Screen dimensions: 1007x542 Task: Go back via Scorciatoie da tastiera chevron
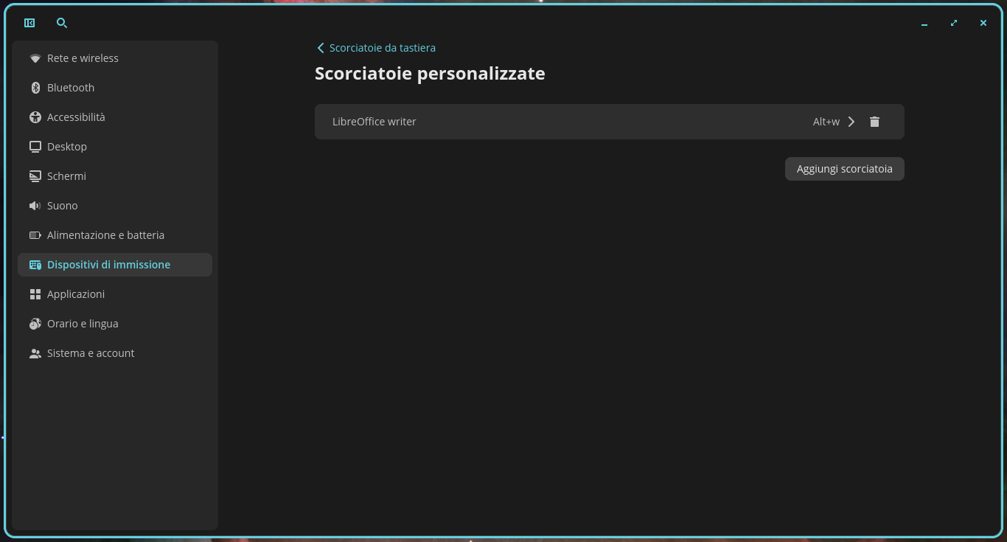click(x=321, y=48)
